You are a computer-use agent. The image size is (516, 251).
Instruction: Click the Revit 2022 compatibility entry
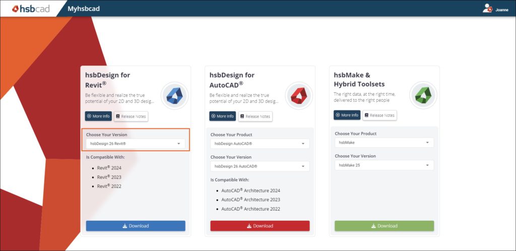point(109,186)
